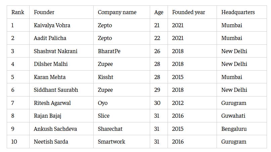Click the Founder column header
This screenshot has width=271, height=152.
(x=44, y=12)
